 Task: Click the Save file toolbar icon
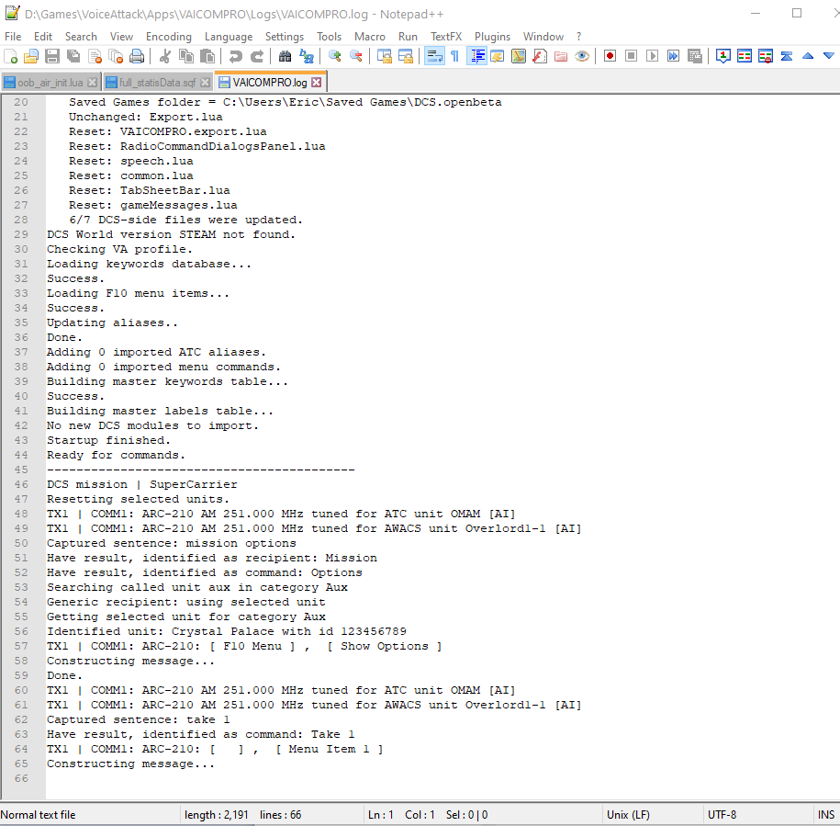click(x=52, y=56)
